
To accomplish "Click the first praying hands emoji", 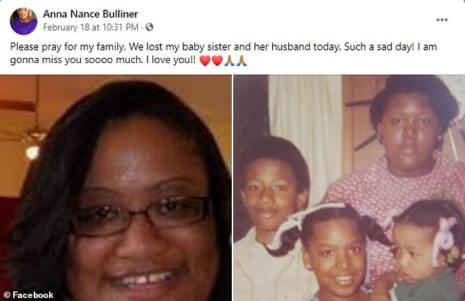I will click(x=229, y=61).
